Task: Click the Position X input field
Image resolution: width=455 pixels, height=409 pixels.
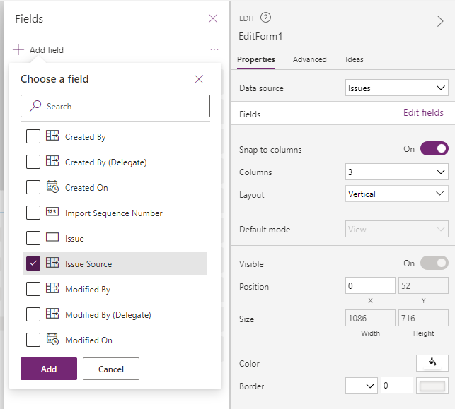Action: pyautogui.click(x=370, y=285)
